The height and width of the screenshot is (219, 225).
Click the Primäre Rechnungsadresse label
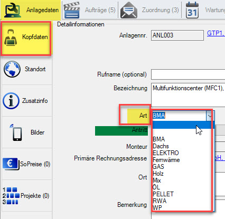click(110, 158)
